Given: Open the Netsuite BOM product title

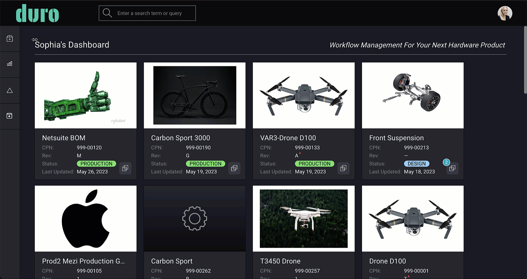Looking at the screenshot, I should (x=64, y=138).
